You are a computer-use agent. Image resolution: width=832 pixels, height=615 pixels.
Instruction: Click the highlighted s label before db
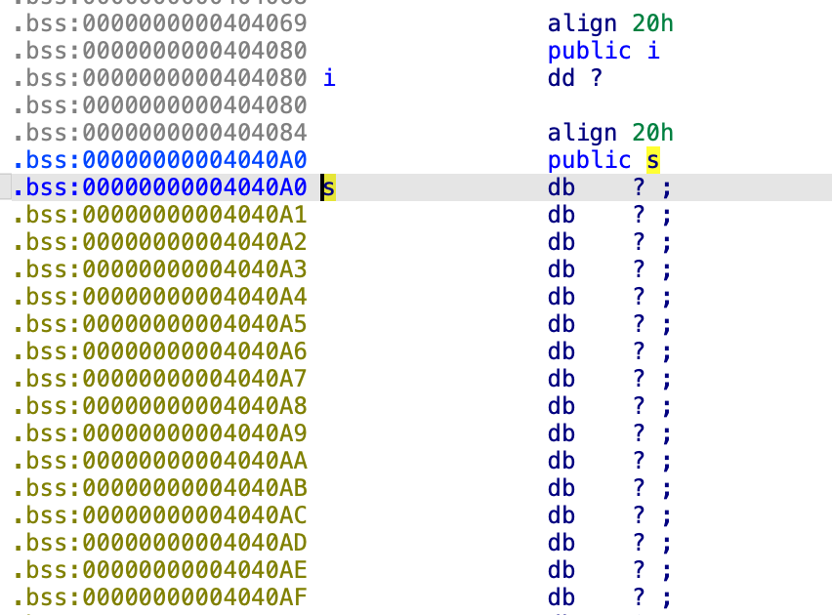329,187
